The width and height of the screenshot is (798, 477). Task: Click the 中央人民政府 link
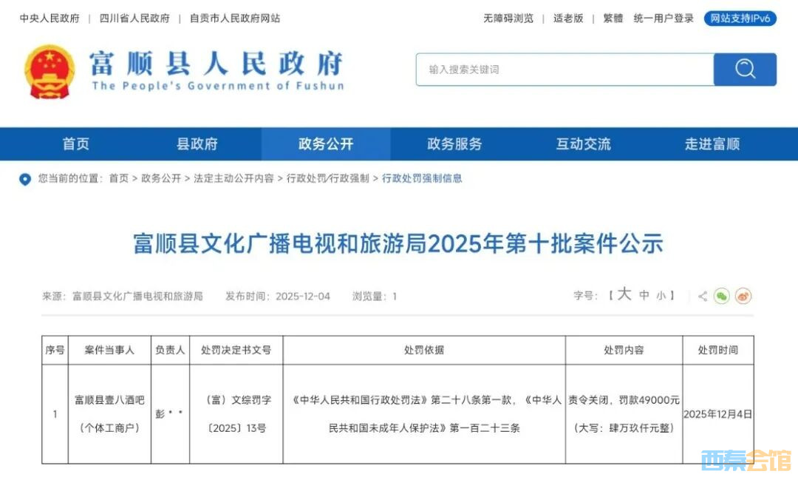pyautogui.click(x=50, y=18)
